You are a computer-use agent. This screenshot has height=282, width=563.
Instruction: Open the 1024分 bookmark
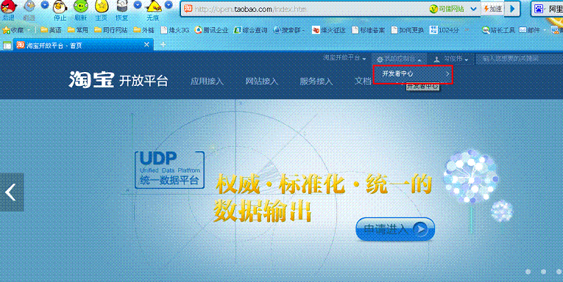point(445,30)
